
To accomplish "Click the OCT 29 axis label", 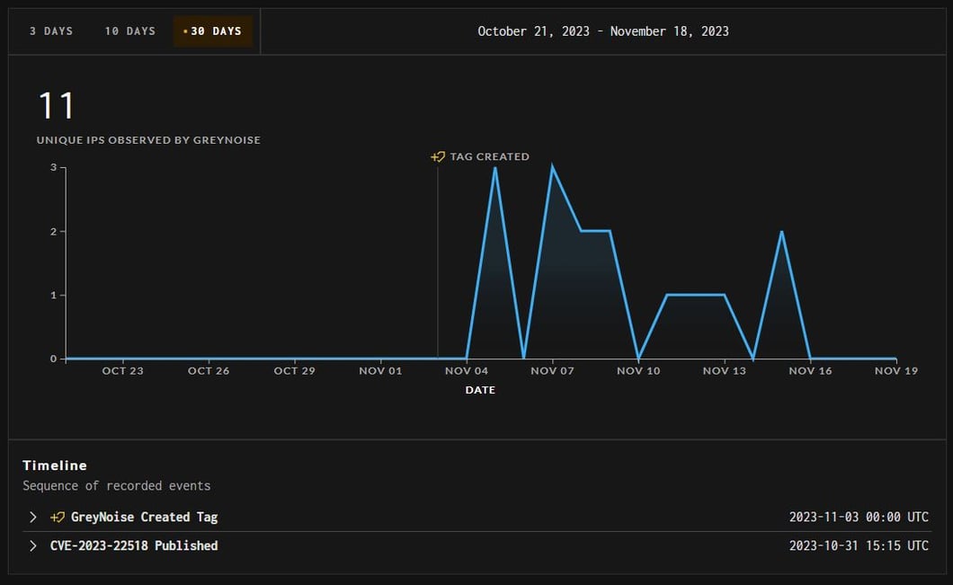I will (294, 370).
